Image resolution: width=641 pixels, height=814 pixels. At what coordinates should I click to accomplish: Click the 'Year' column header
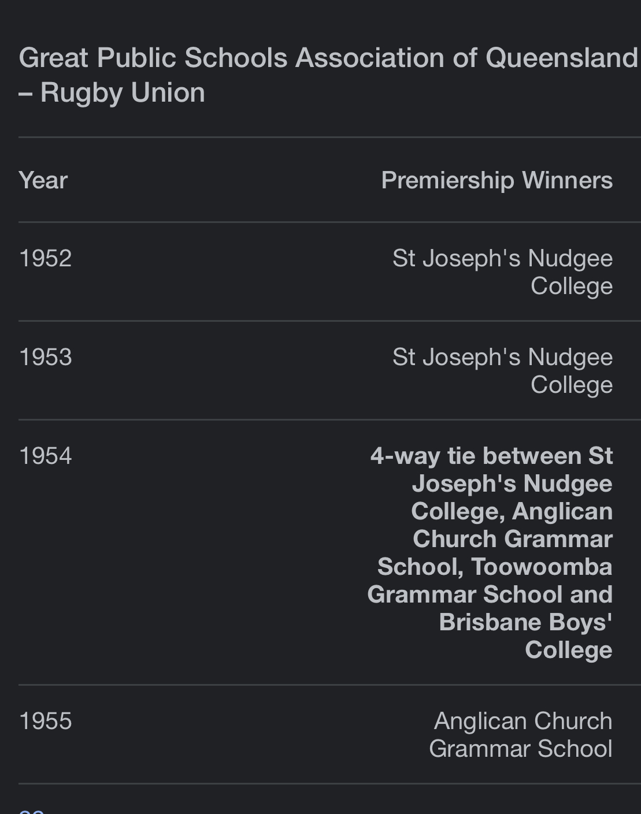pos(43,180)
